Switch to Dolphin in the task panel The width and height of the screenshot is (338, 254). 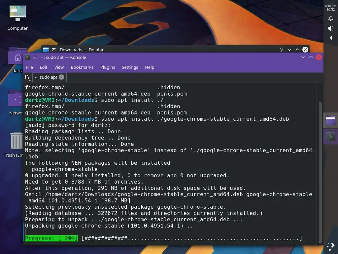click(x=331, y=120)
